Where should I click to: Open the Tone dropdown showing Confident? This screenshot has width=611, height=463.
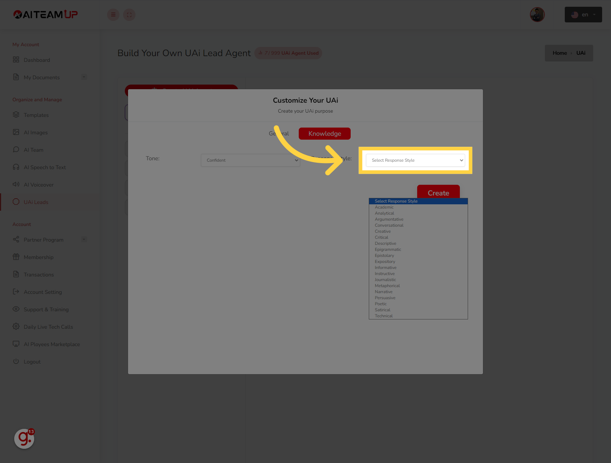click(250, 160)
